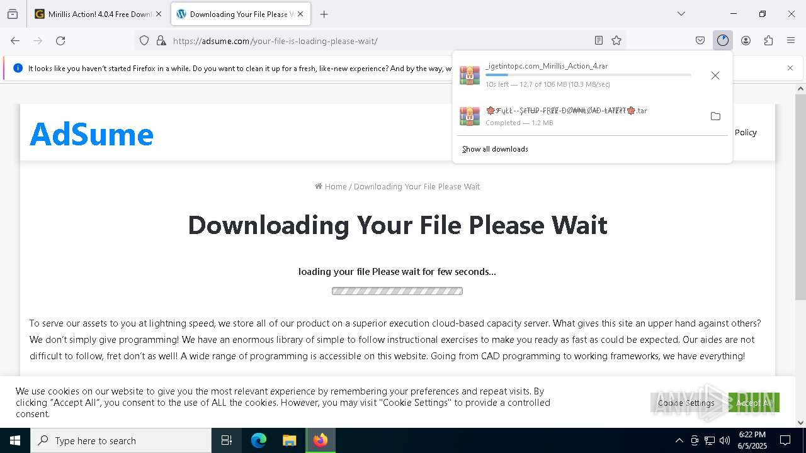The width and height of the screenshot is (806, 453).
Task: Click the notification bar info icon
Action: tap(18, 68)
